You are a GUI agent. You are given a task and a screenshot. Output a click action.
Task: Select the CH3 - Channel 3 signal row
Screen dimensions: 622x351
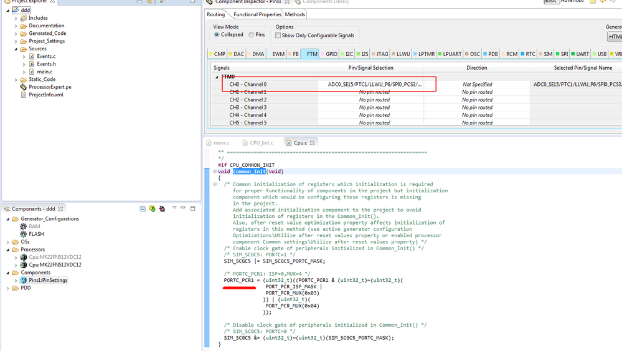coord(248,108)
